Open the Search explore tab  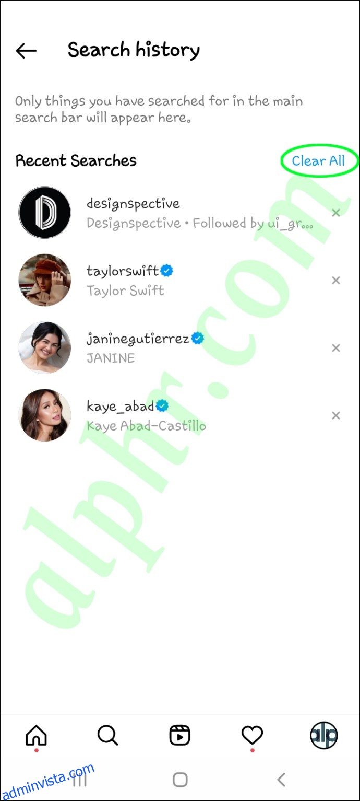[x=108, y=736]
